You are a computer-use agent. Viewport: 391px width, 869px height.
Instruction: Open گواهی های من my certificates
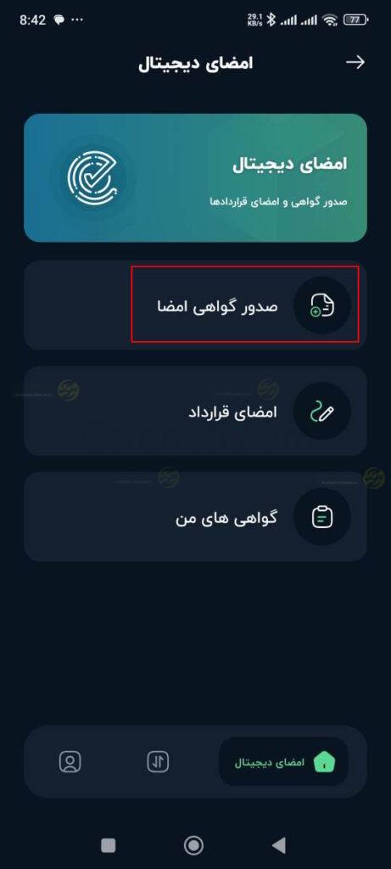tap(195, 517)
